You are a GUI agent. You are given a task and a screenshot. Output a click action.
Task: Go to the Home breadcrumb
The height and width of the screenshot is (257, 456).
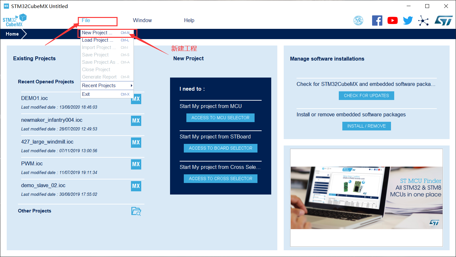pos(12,34)
